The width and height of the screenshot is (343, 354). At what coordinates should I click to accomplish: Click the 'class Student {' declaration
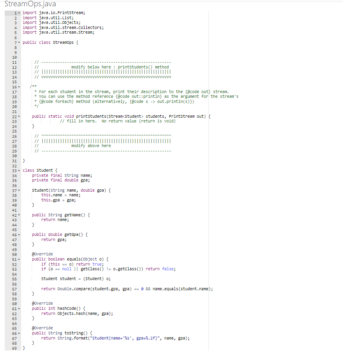(x=40, y=170)
